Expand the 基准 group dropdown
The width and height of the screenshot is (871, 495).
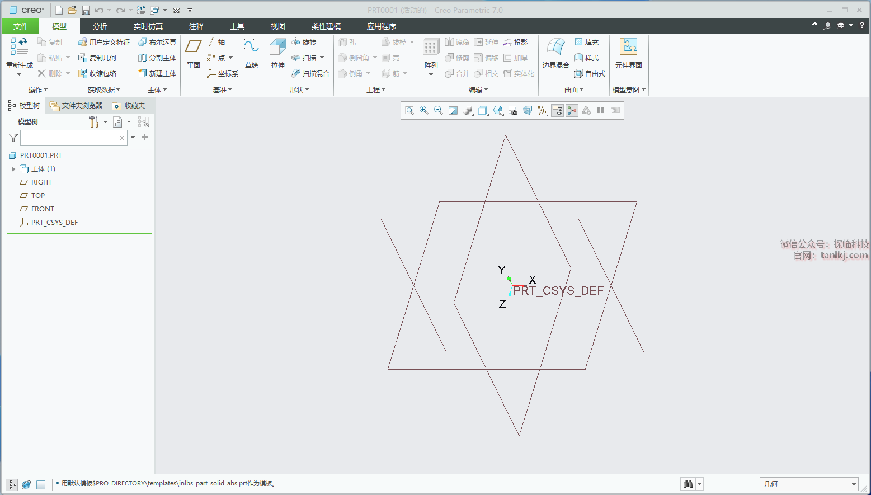coord(222,89)
